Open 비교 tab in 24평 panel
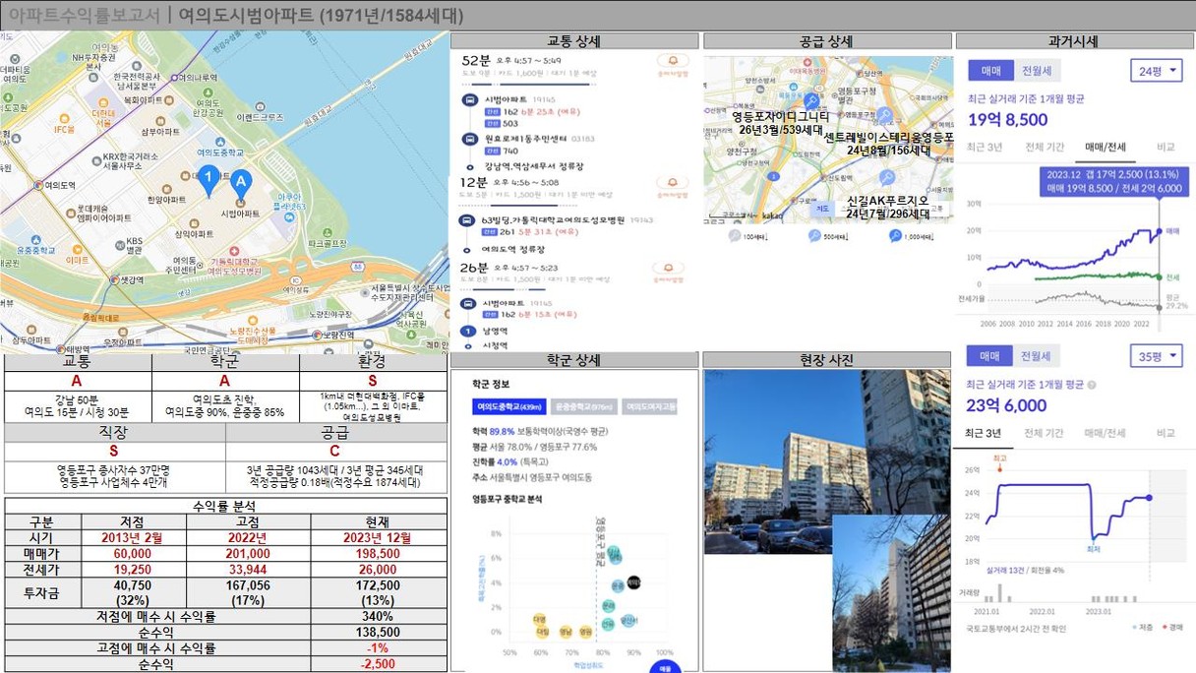1196x673 pixels. (1166, 147)
